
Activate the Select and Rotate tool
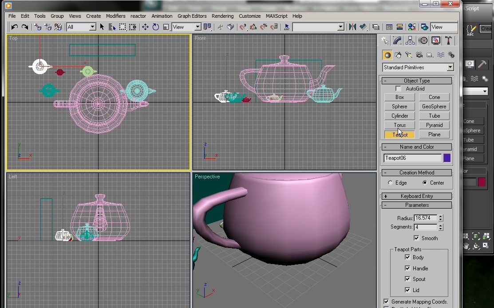point(155,27)
